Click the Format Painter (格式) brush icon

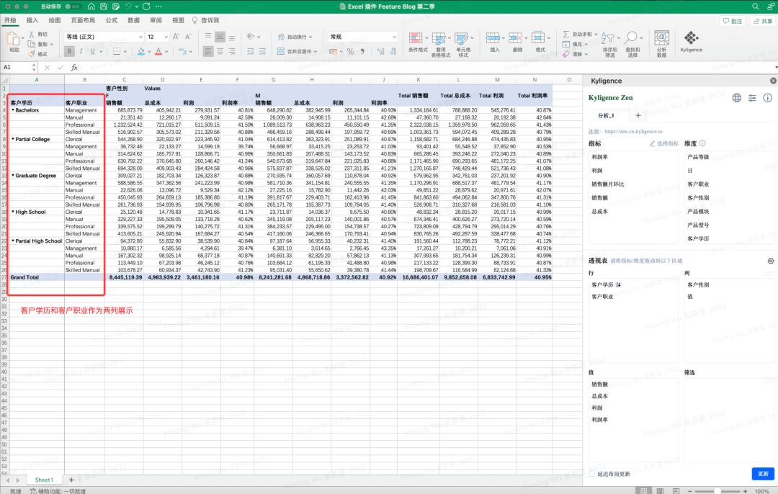point(33,54)
